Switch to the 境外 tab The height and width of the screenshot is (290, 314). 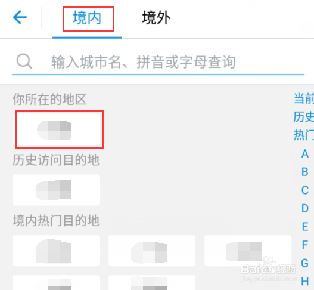coord(156,18)
